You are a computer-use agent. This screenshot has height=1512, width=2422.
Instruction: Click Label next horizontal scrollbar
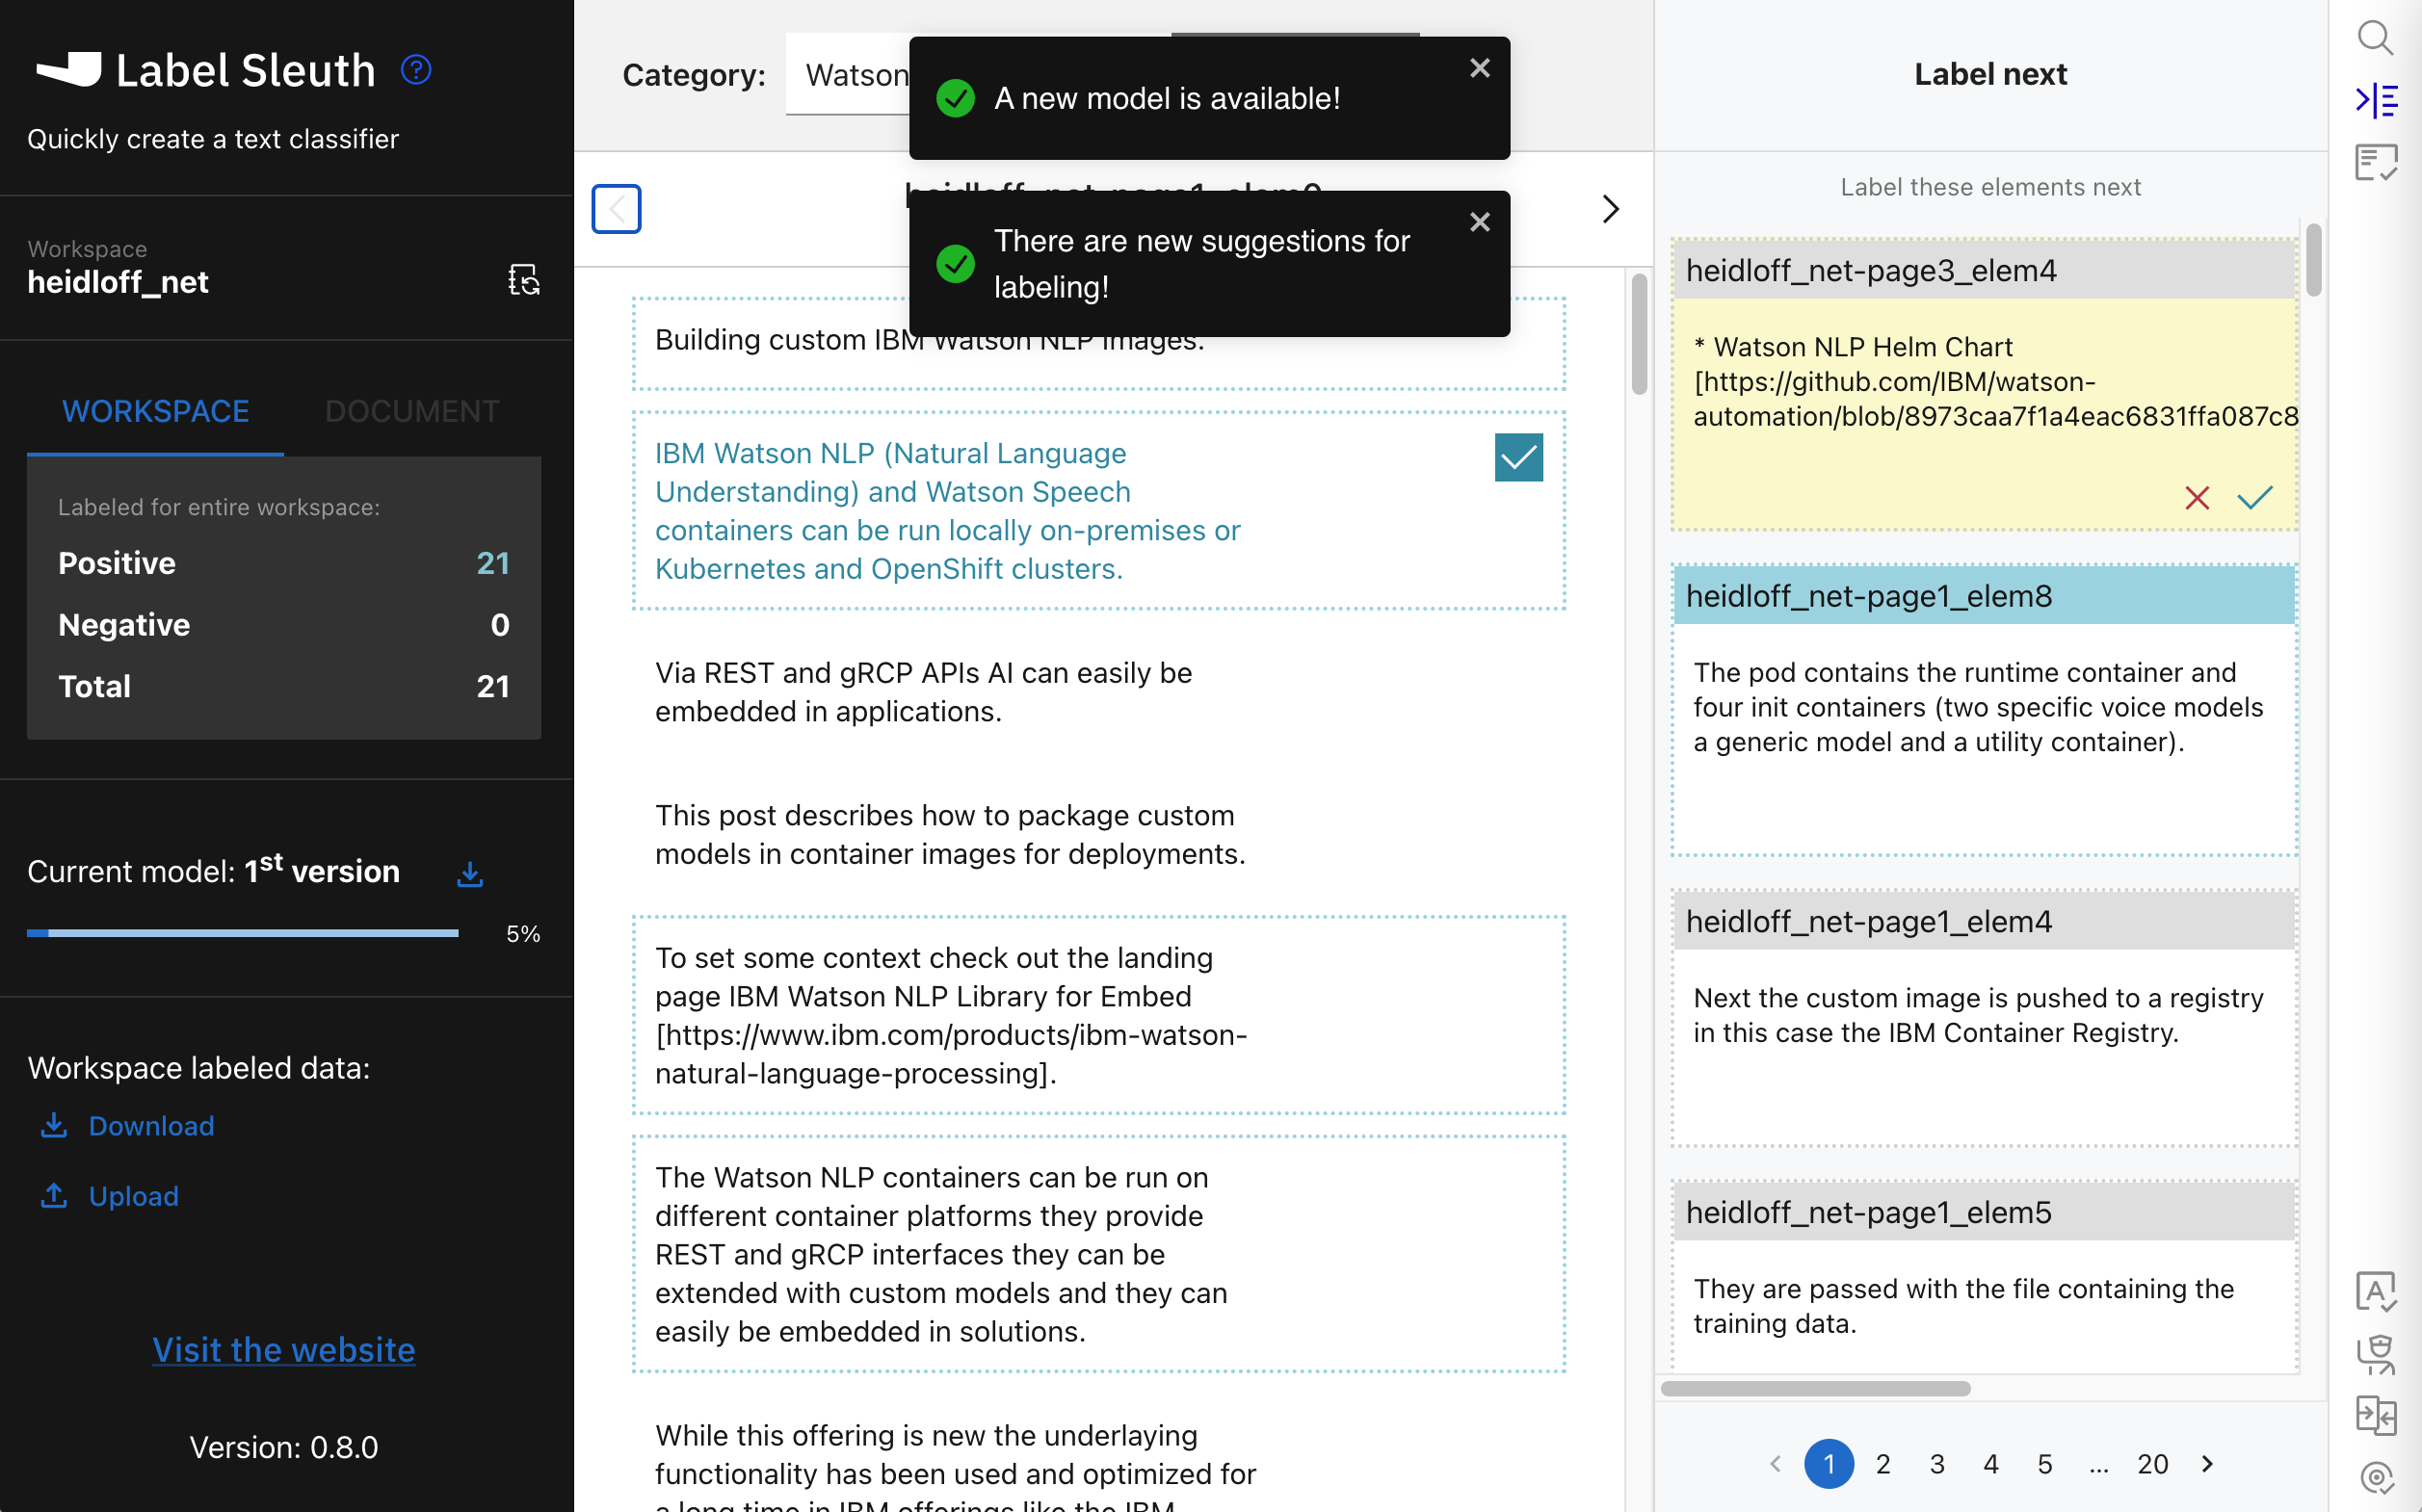coord(1815,1389)
